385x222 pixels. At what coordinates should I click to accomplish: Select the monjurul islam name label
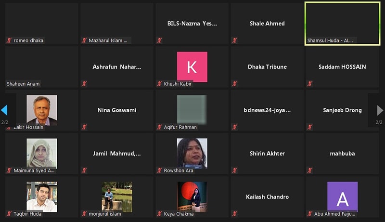(105, 214)
